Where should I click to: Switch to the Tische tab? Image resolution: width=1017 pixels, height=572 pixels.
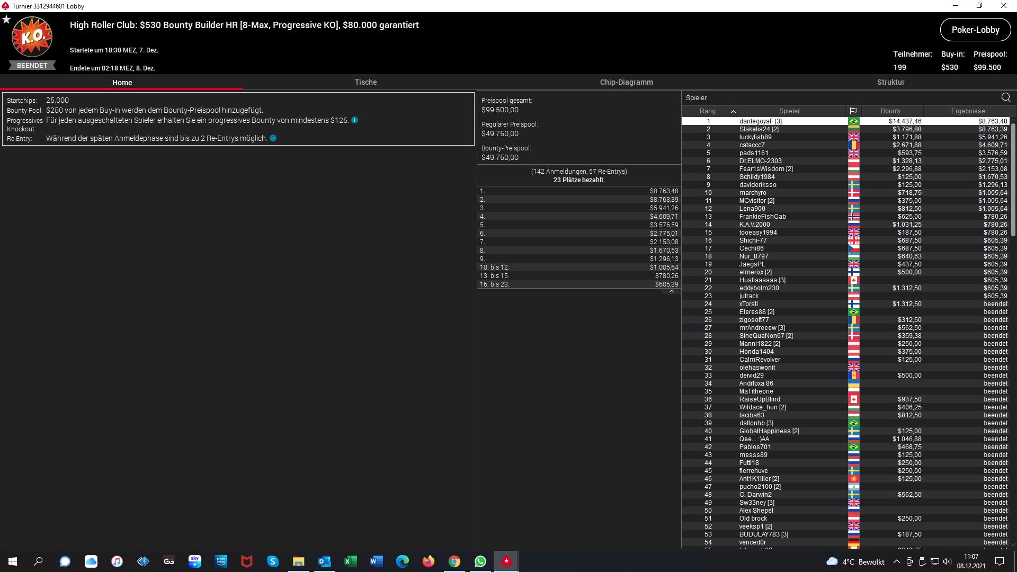pos(365,82)
